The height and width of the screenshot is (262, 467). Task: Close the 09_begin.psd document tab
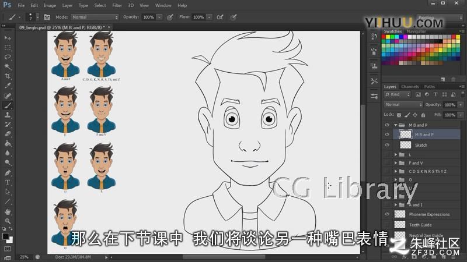[109, 27]
